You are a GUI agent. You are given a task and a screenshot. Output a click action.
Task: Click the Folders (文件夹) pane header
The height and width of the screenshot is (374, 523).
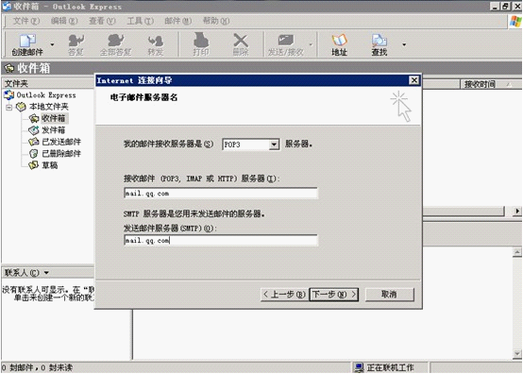coord(47,83)
